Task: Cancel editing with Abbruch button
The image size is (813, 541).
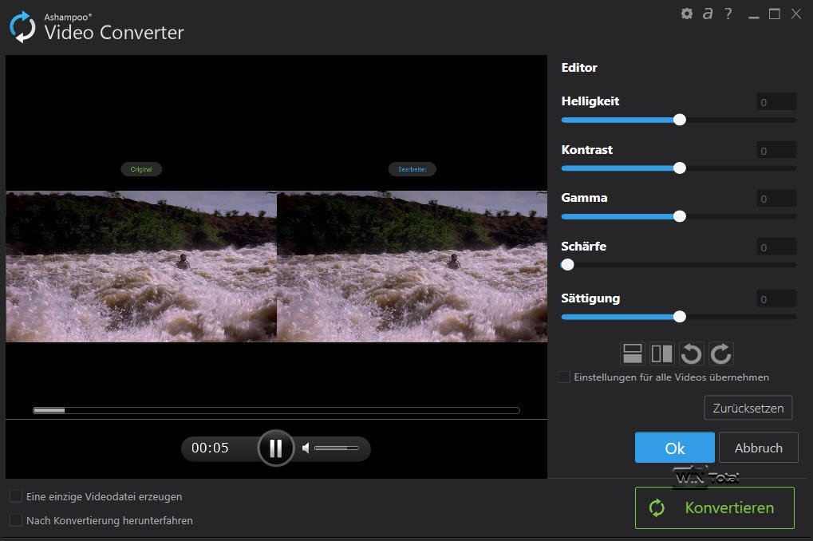Action: pos(758,448)
